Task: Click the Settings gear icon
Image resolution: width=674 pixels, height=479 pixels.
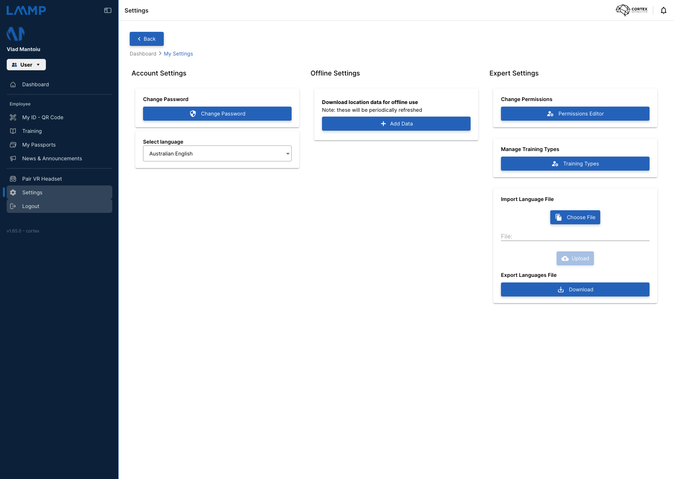Action: (x=13, y=192)
